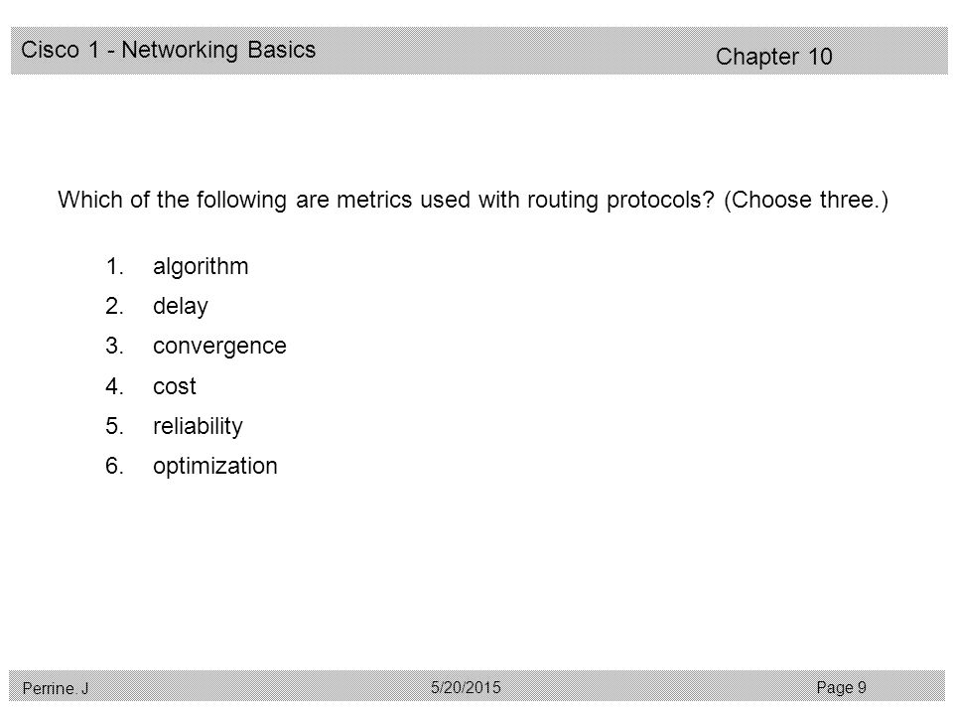Choose the optimization answer option
Image resolution: width=954 pixels, height=716 pixels.
(x=214, y=467)
